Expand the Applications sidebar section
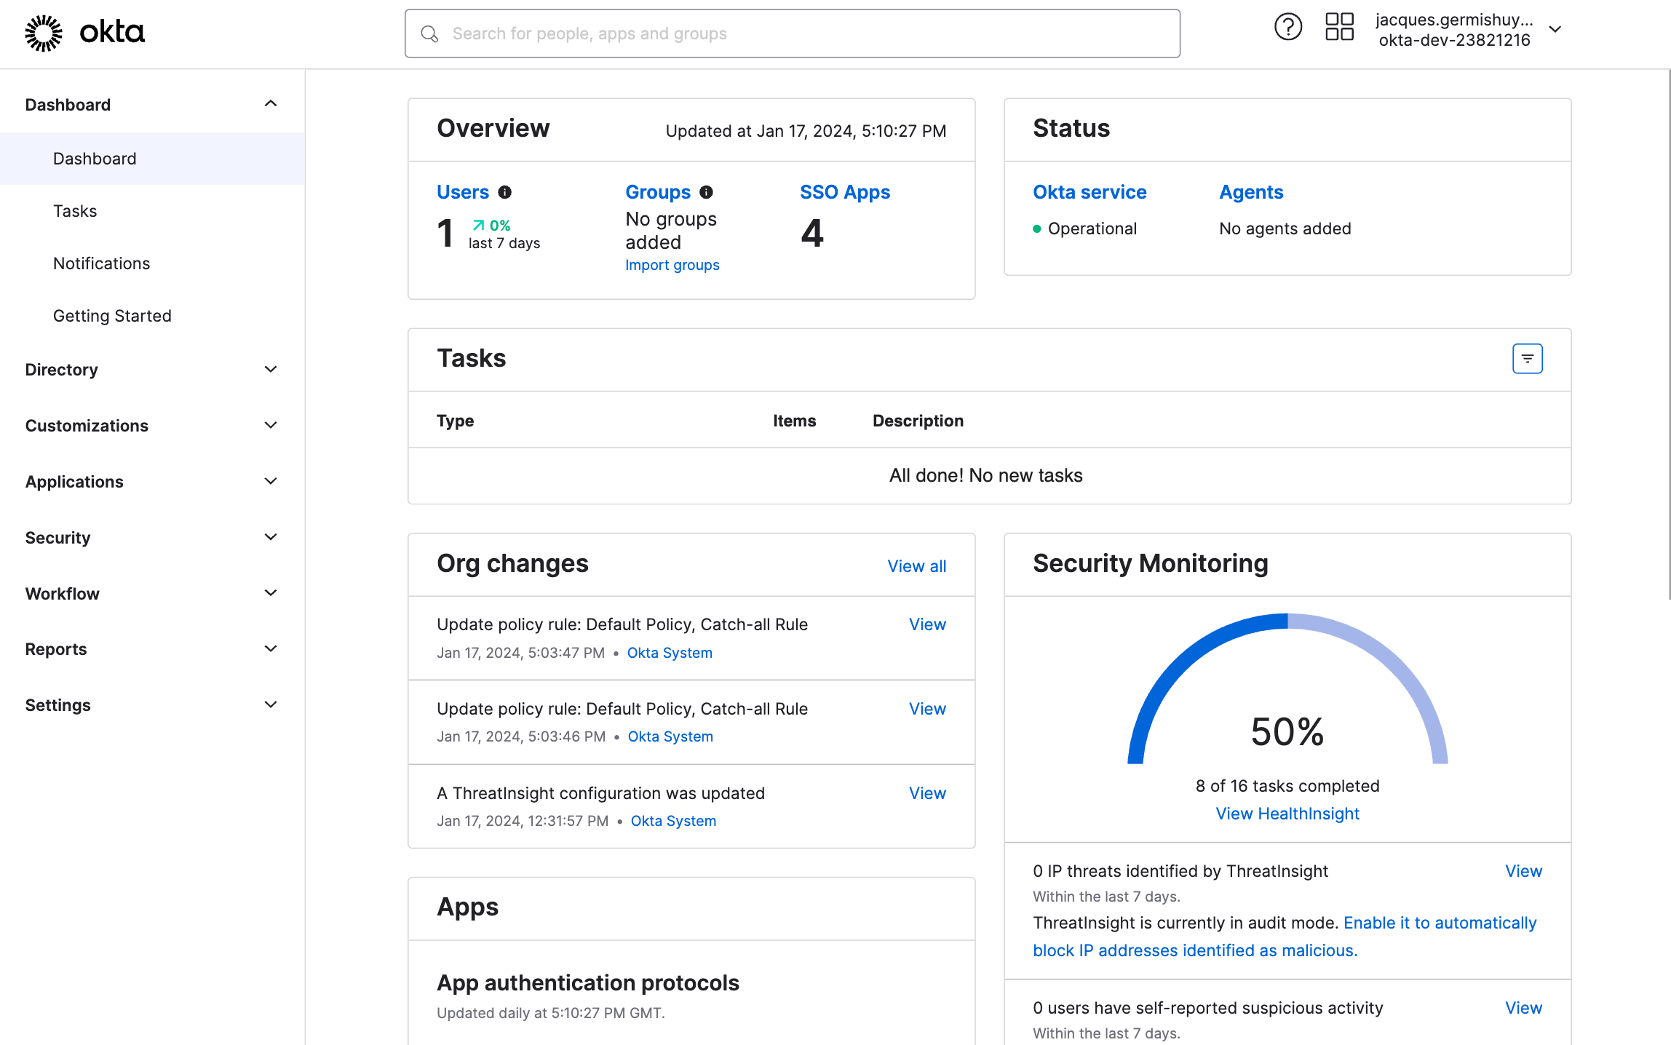The width and height of the screenshot is (1671, 1045). (x=271, y=482)
